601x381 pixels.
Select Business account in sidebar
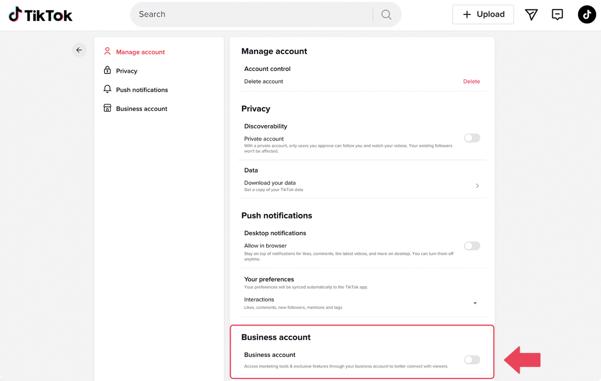click(x=141, y=109)
